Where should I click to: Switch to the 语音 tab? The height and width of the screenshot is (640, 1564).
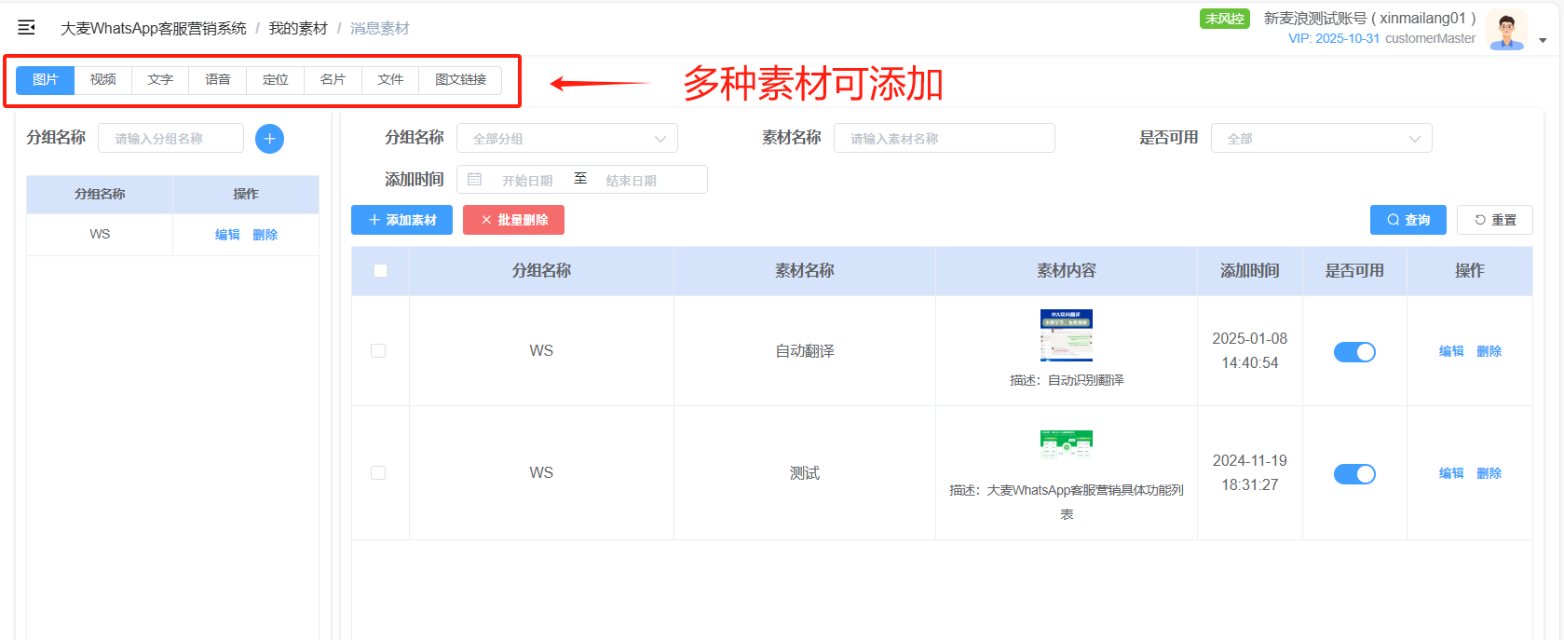click(218, 80)
